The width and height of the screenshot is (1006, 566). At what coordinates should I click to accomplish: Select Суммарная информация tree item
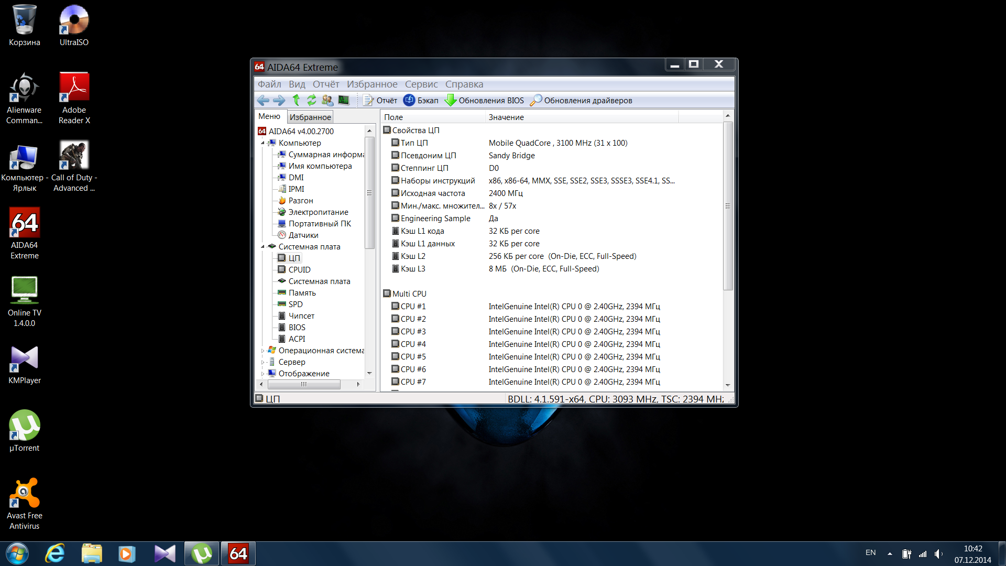[x=321, y=155]
